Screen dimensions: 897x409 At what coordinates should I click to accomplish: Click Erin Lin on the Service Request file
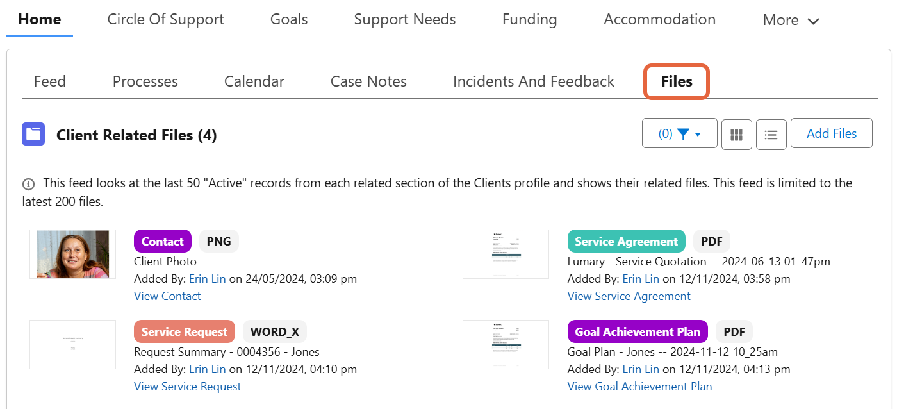[x=207, y=369]
